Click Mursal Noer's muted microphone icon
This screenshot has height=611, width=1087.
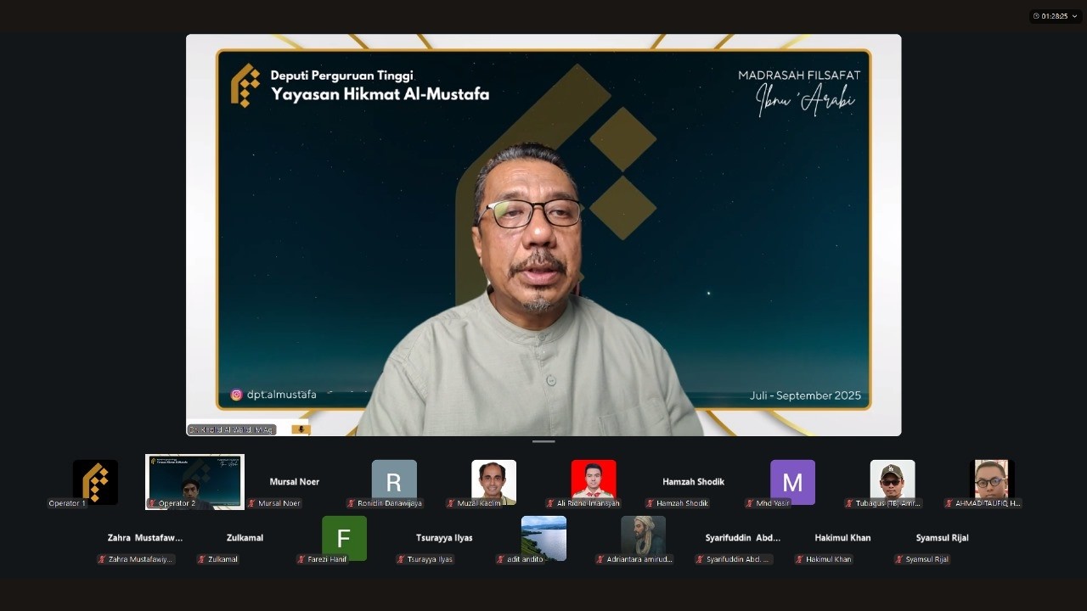[252, 503]
